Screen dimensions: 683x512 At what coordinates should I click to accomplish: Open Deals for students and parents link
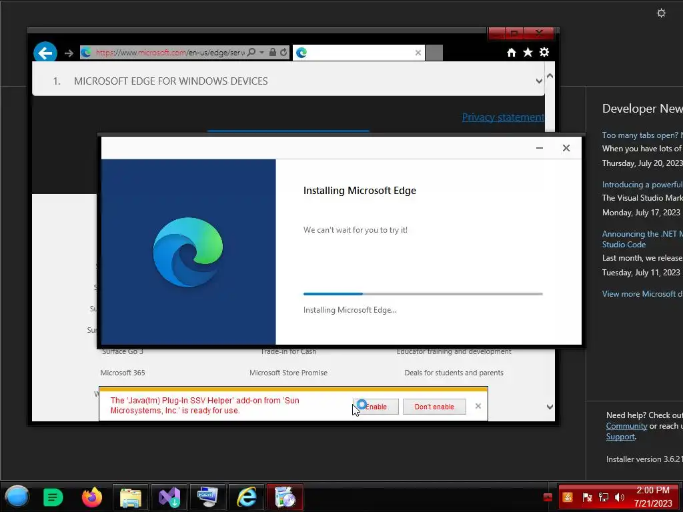[454, 373]
